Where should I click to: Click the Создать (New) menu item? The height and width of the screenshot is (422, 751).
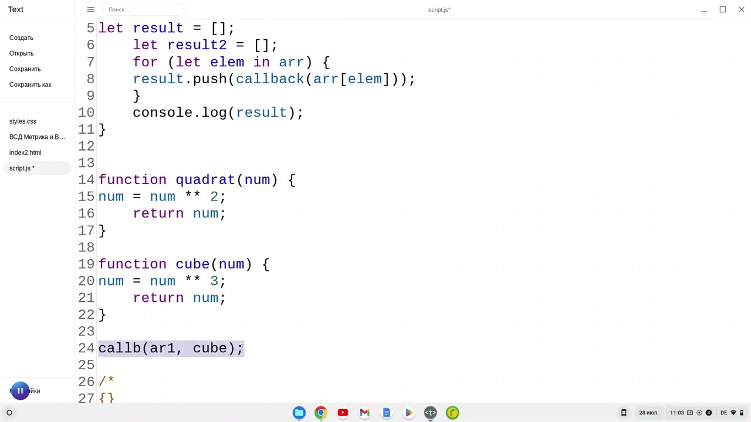21,38
